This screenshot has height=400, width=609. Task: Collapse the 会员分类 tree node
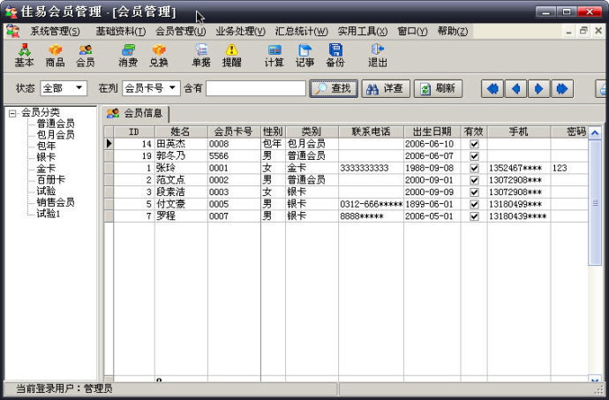point(12,113)
